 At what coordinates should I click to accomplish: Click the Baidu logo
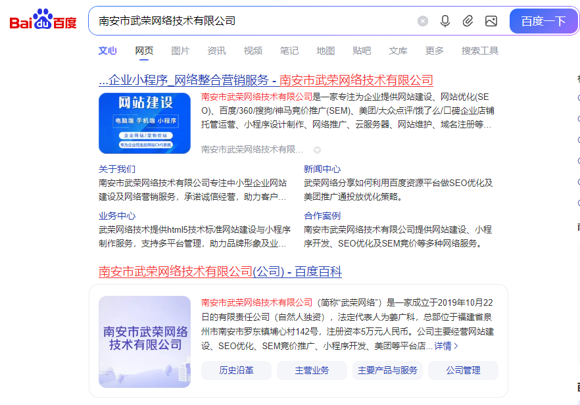[43, 21]
